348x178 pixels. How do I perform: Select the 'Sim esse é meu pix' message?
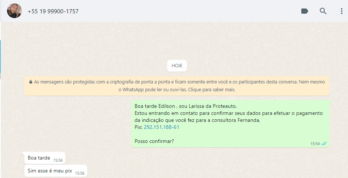[x=56, y=171]
